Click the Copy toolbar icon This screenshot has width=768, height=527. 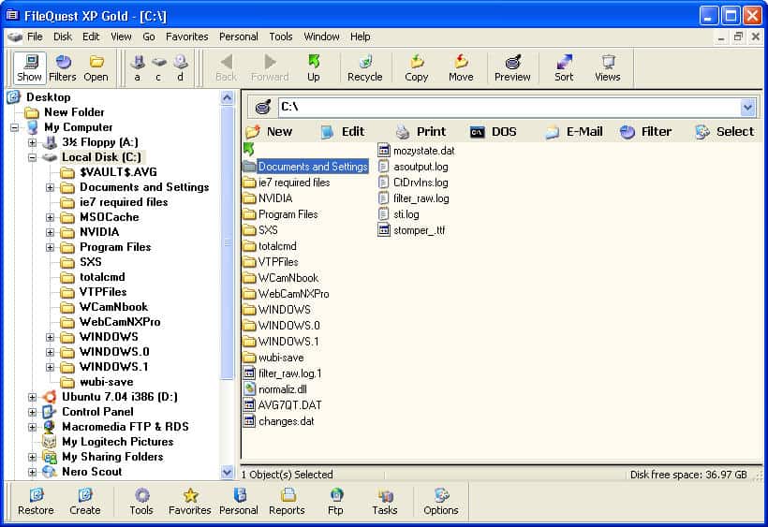coord(417,67)
